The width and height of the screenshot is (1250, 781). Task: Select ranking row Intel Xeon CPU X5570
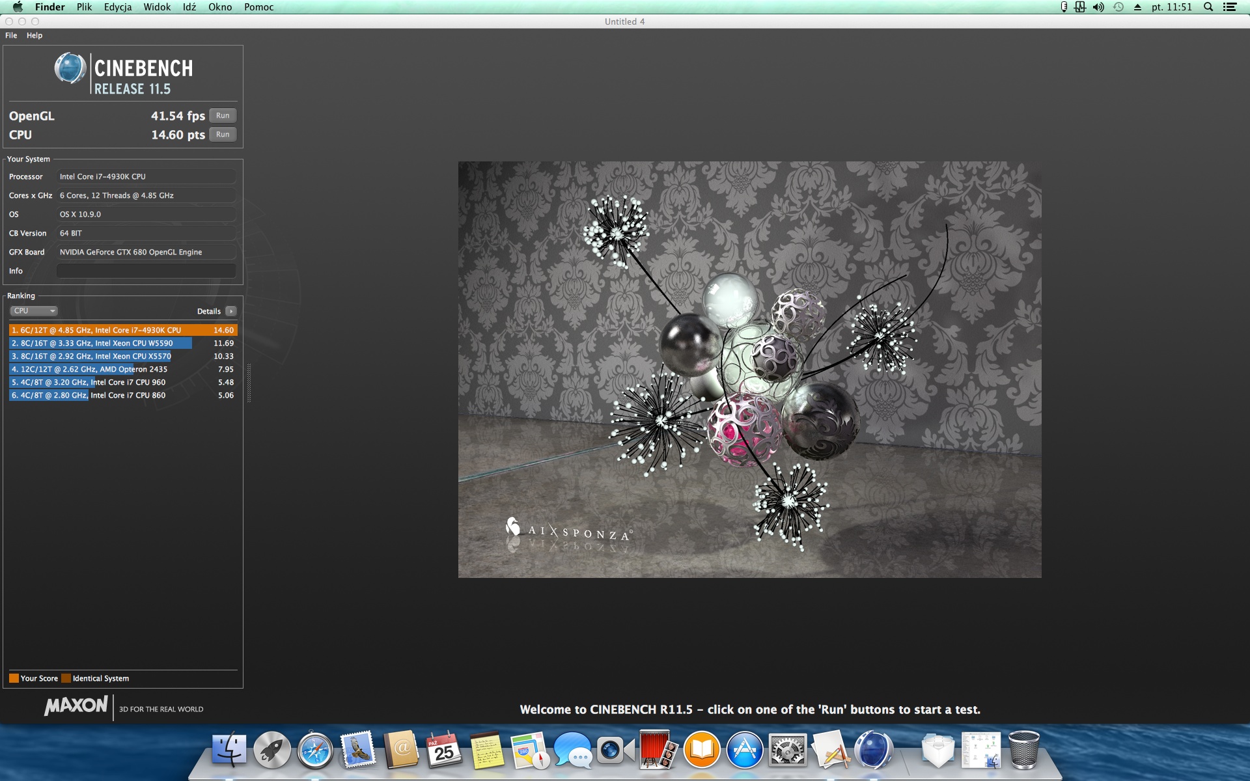(x=123, y=356)
